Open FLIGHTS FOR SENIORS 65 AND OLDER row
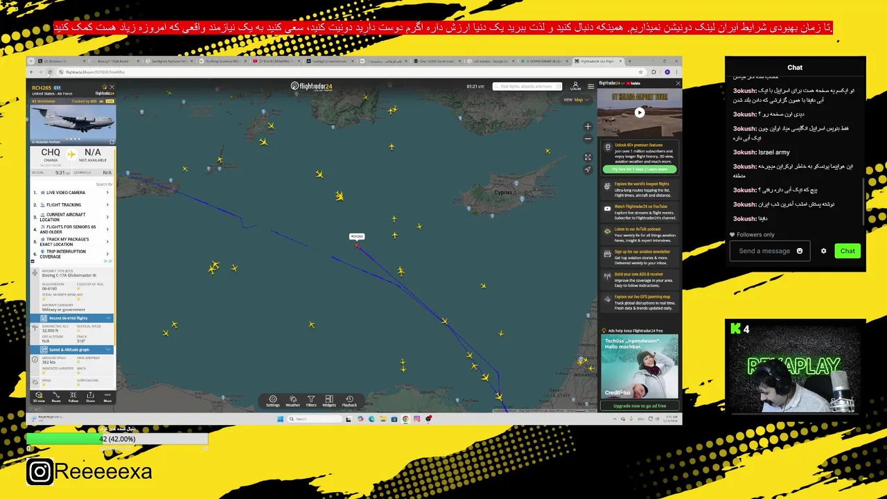The width and height of the screenshot is (887, 499). click(x=72, y=229)
